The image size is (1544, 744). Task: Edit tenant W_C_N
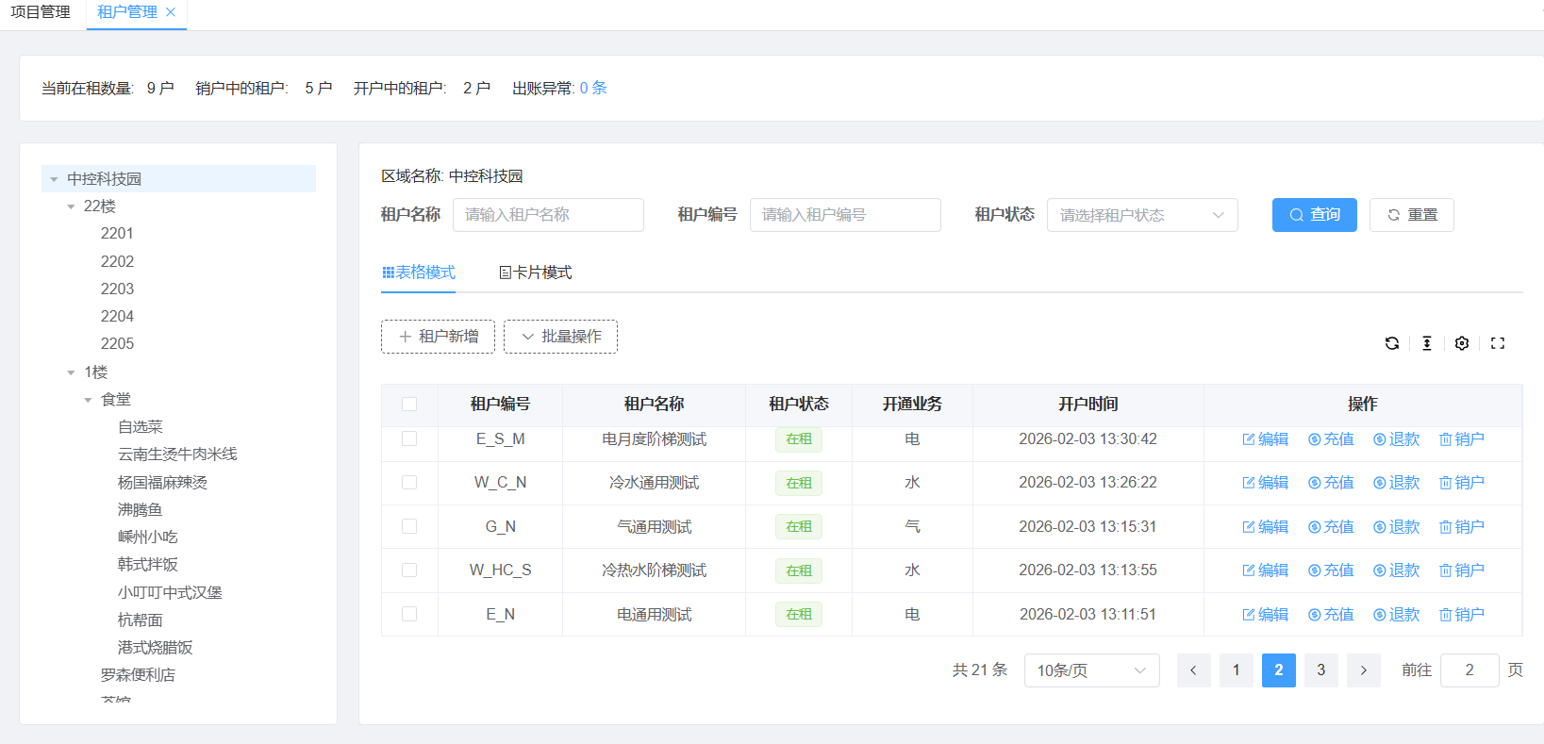point(1265,483)
